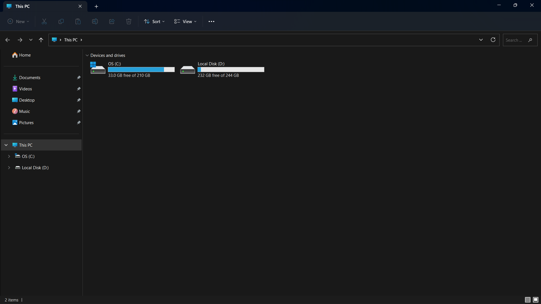This screenshot has width=541, height=304.
Task: Unpin Desktop using its pin icon
Action: coord(79,100)
